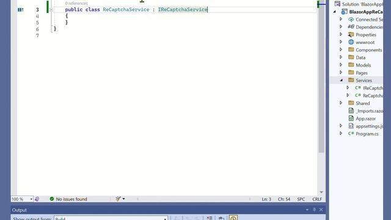Image resolution: width=391 pixels, height=220 pixels.
Task: Select the _Imports.razor file
Action: [x=369, y=111]
